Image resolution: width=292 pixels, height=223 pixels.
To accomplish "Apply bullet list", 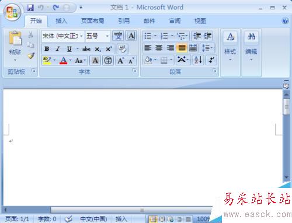I will pos(148,36).
